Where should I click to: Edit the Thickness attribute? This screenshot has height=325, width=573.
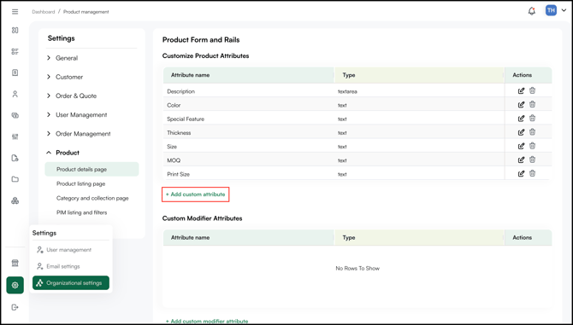[x=521, y=132]
